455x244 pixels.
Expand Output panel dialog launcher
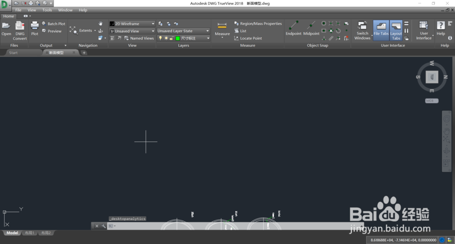tap(65, 46)
